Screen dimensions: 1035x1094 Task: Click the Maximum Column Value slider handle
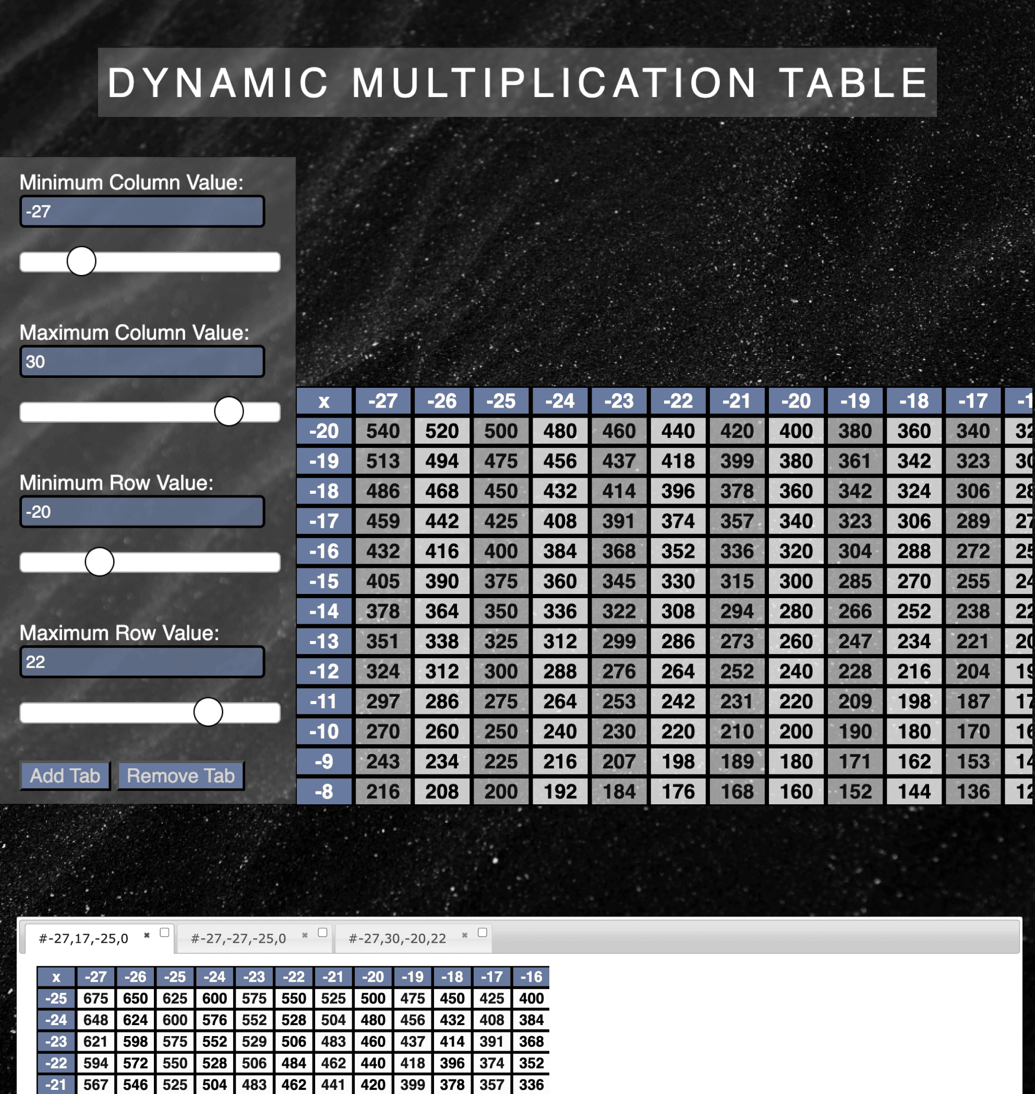pos(229,411)
